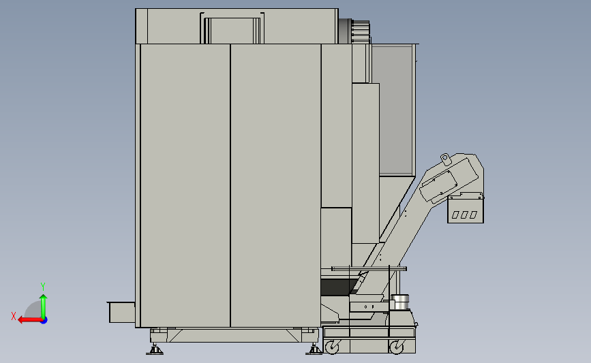The width and height of the screenshot is (591, 363).
Task: Select the small cylinder pump on coolant cart
Action: 400,302
